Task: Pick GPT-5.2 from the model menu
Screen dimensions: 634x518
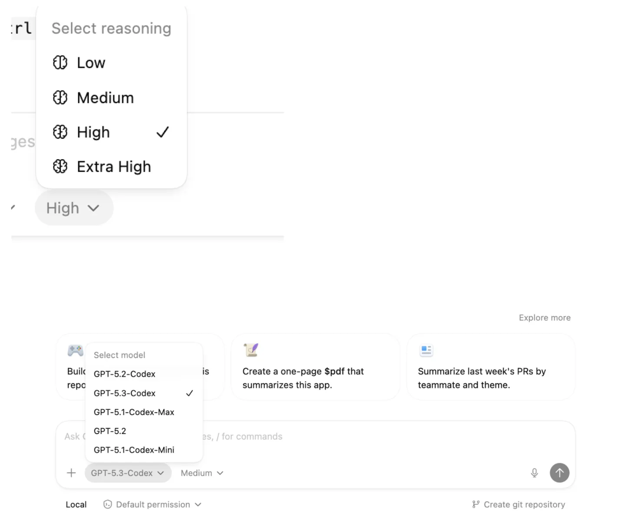Action: (x=110, y=431)
